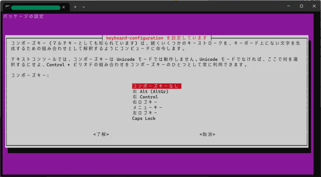Switch to the active terminal tab
This screenshot has width=321, height=177.
click(x=36, y=8)
